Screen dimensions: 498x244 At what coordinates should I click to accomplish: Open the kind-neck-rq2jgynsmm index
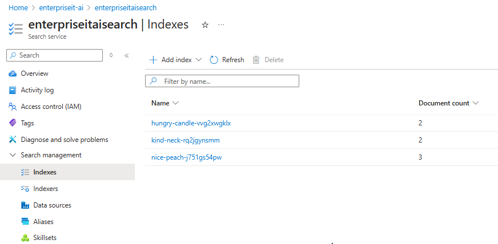(x=186, y=140)
